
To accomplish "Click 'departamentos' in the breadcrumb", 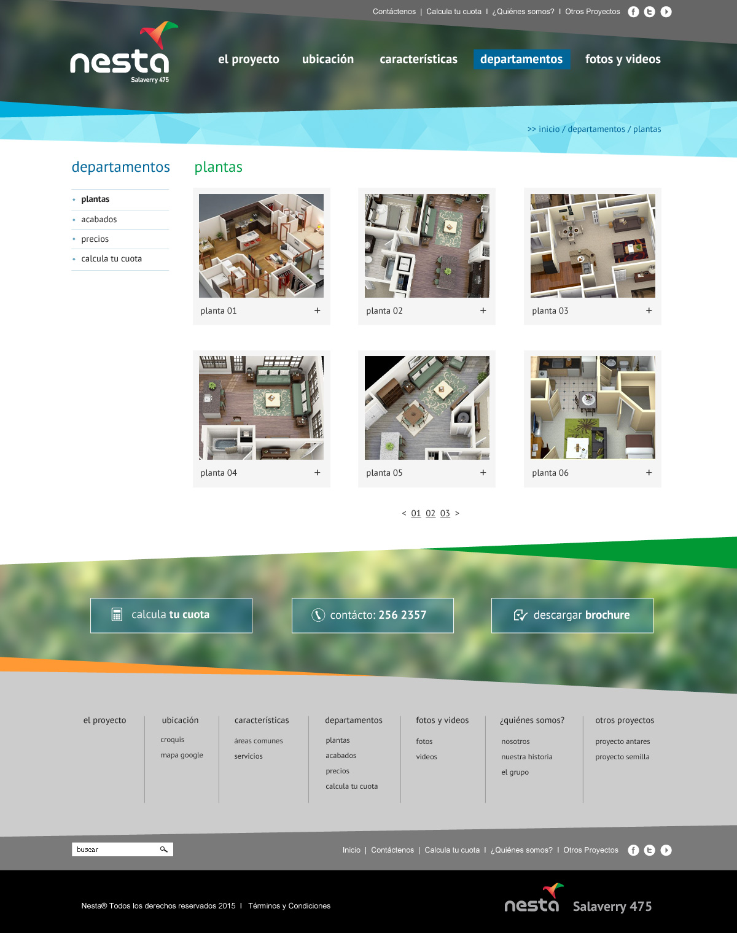I will tap(596, 130).
